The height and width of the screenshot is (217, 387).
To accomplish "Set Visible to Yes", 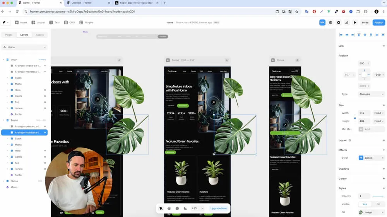I will pyautogui.click(x=365, y=204).
